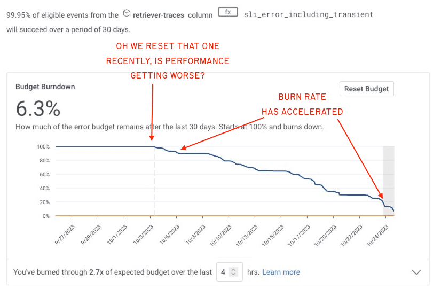Expand the burn rate panel chevron
This screenshot has height=289, width=441.
point(417,272)
